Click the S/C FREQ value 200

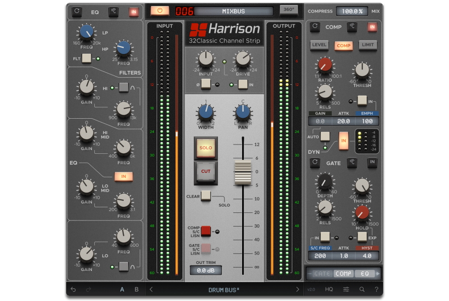point(320,256)
